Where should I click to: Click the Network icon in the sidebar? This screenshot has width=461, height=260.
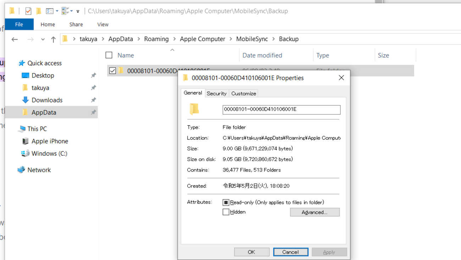point(22,170)
